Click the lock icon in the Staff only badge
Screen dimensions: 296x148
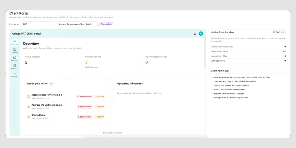274,33
